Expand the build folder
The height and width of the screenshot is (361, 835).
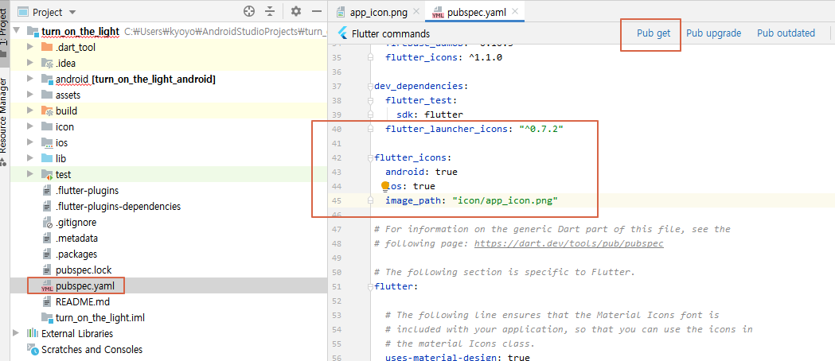pos(30,111)
